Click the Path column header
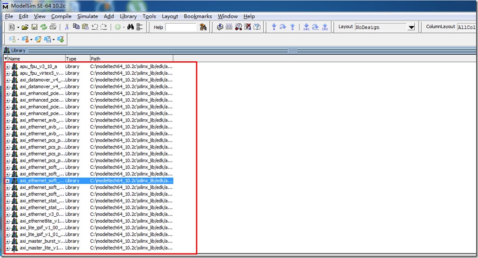 pos(130,58)
